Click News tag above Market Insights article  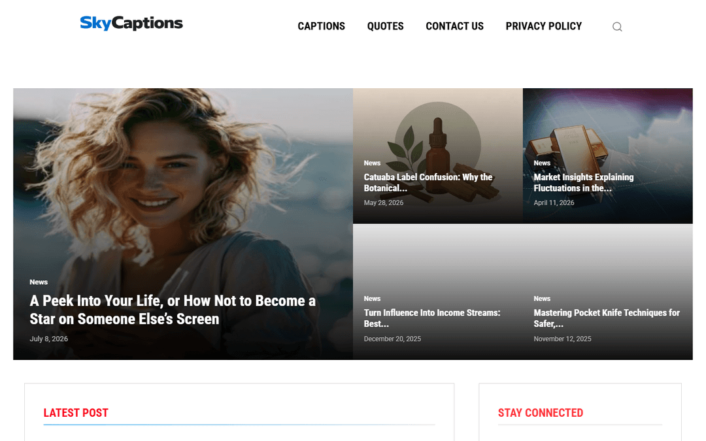pyautogui.click(x=542, y=163)
